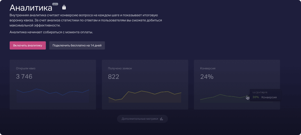Click the note about аналитика starting after payment
This screenshot has height=135, width=301.
click(51, 32)
